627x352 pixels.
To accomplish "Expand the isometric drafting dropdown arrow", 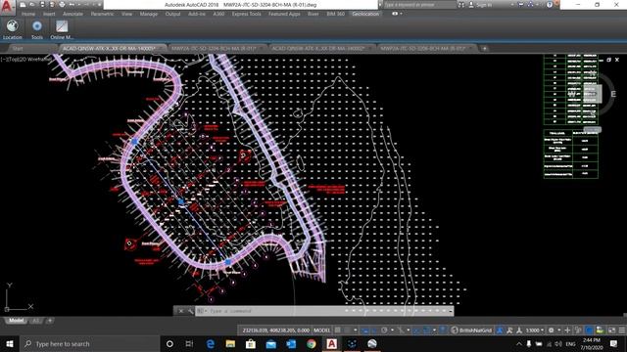I will pos(409,330).
